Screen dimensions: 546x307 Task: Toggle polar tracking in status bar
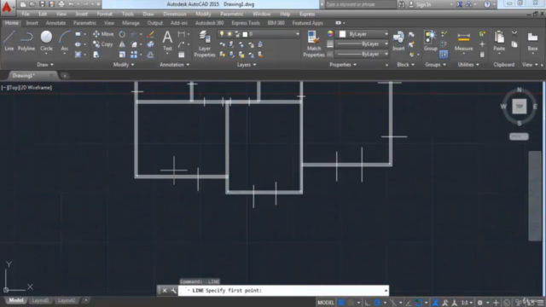coord(377,303)
